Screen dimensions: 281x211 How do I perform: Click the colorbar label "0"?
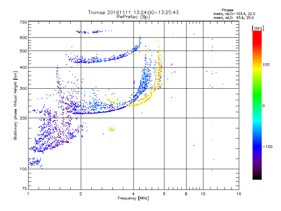pyautogui.click(x=263, y=106)
